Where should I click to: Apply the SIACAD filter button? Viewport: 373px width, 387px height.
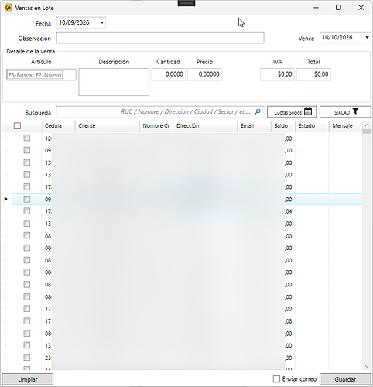coord(345,112)
